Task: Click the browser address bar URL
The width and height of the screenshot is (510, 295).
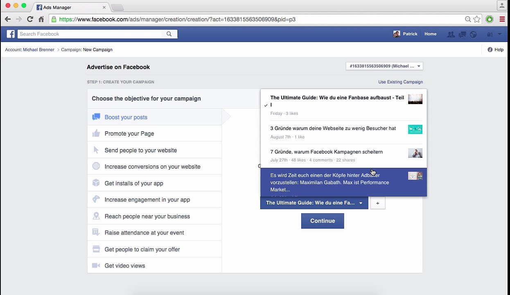Action: click(x=177, y=19)
